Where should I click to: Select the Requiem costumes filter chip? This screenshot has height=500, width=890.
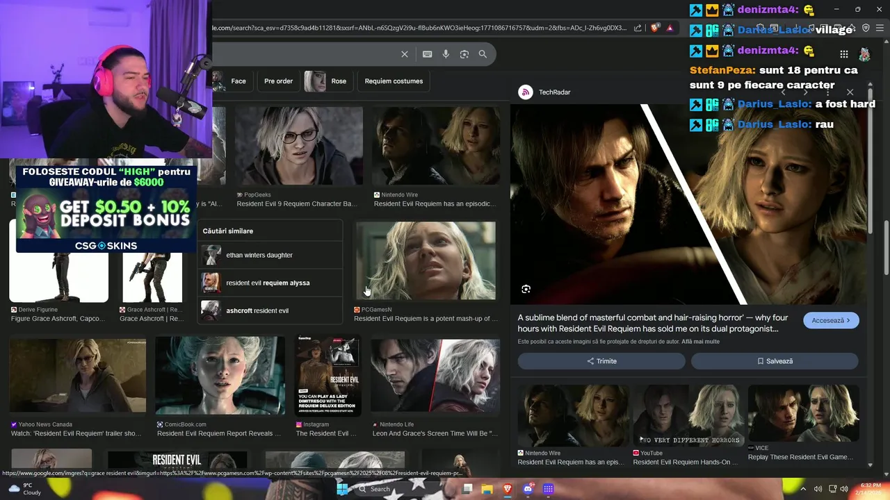coord(394,81)
